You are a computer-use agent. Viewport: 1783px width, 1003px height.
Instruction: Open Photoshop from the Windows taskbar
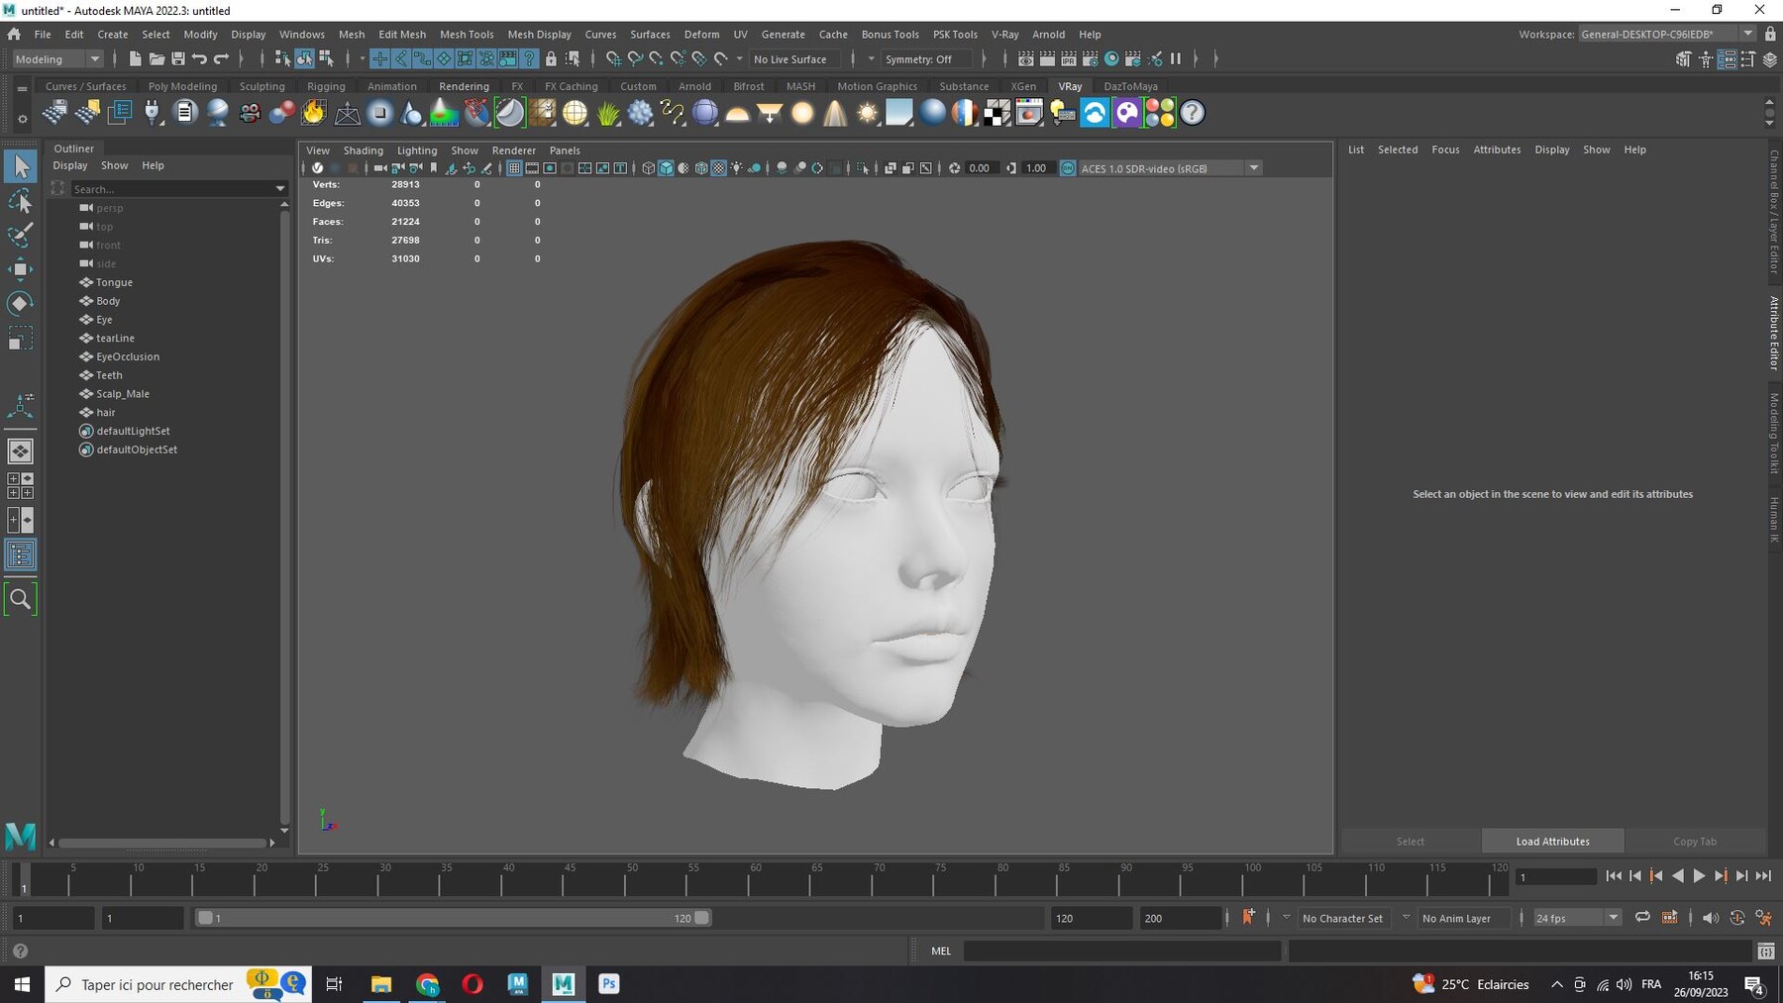click(x=609, y=983)
